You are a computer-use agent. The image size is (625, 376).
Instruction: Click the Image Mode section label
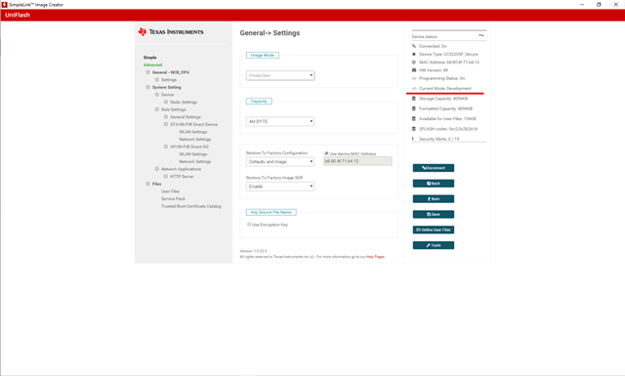(263, 55)
